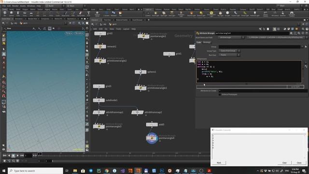Add a Volume Light from shelf
The height and width of the screenshot is (174, 309).
(191, 14)
